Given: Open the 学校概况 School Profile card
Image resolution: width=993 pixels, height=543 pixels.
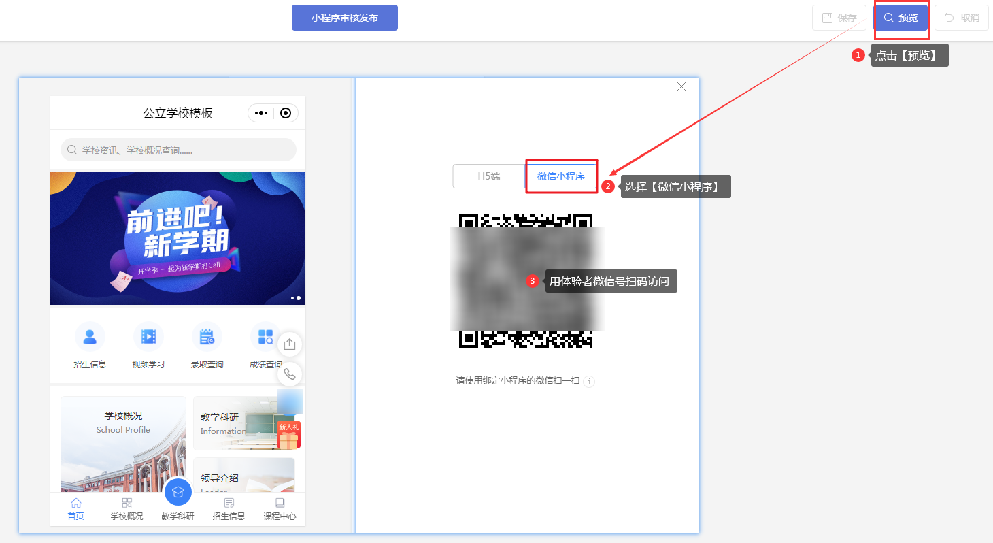Looking at the screenshot, I should point(123,444).
